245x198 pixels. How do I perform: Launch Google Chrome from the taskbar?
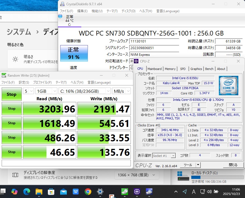88,191
